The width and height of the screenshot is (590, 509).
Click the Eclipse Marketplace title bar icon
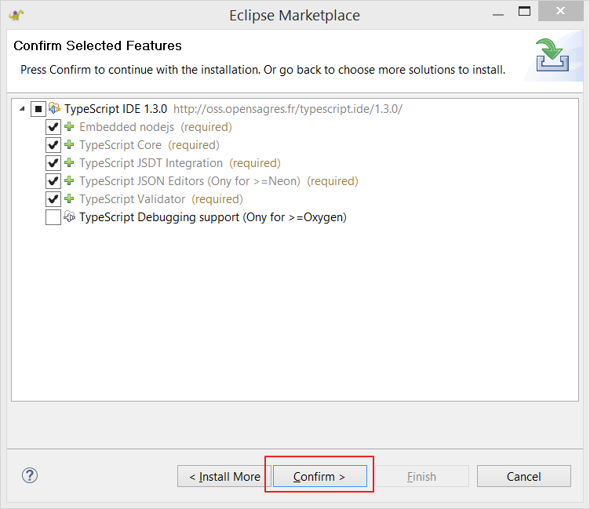pyautogui.click(x=16, y=15)
